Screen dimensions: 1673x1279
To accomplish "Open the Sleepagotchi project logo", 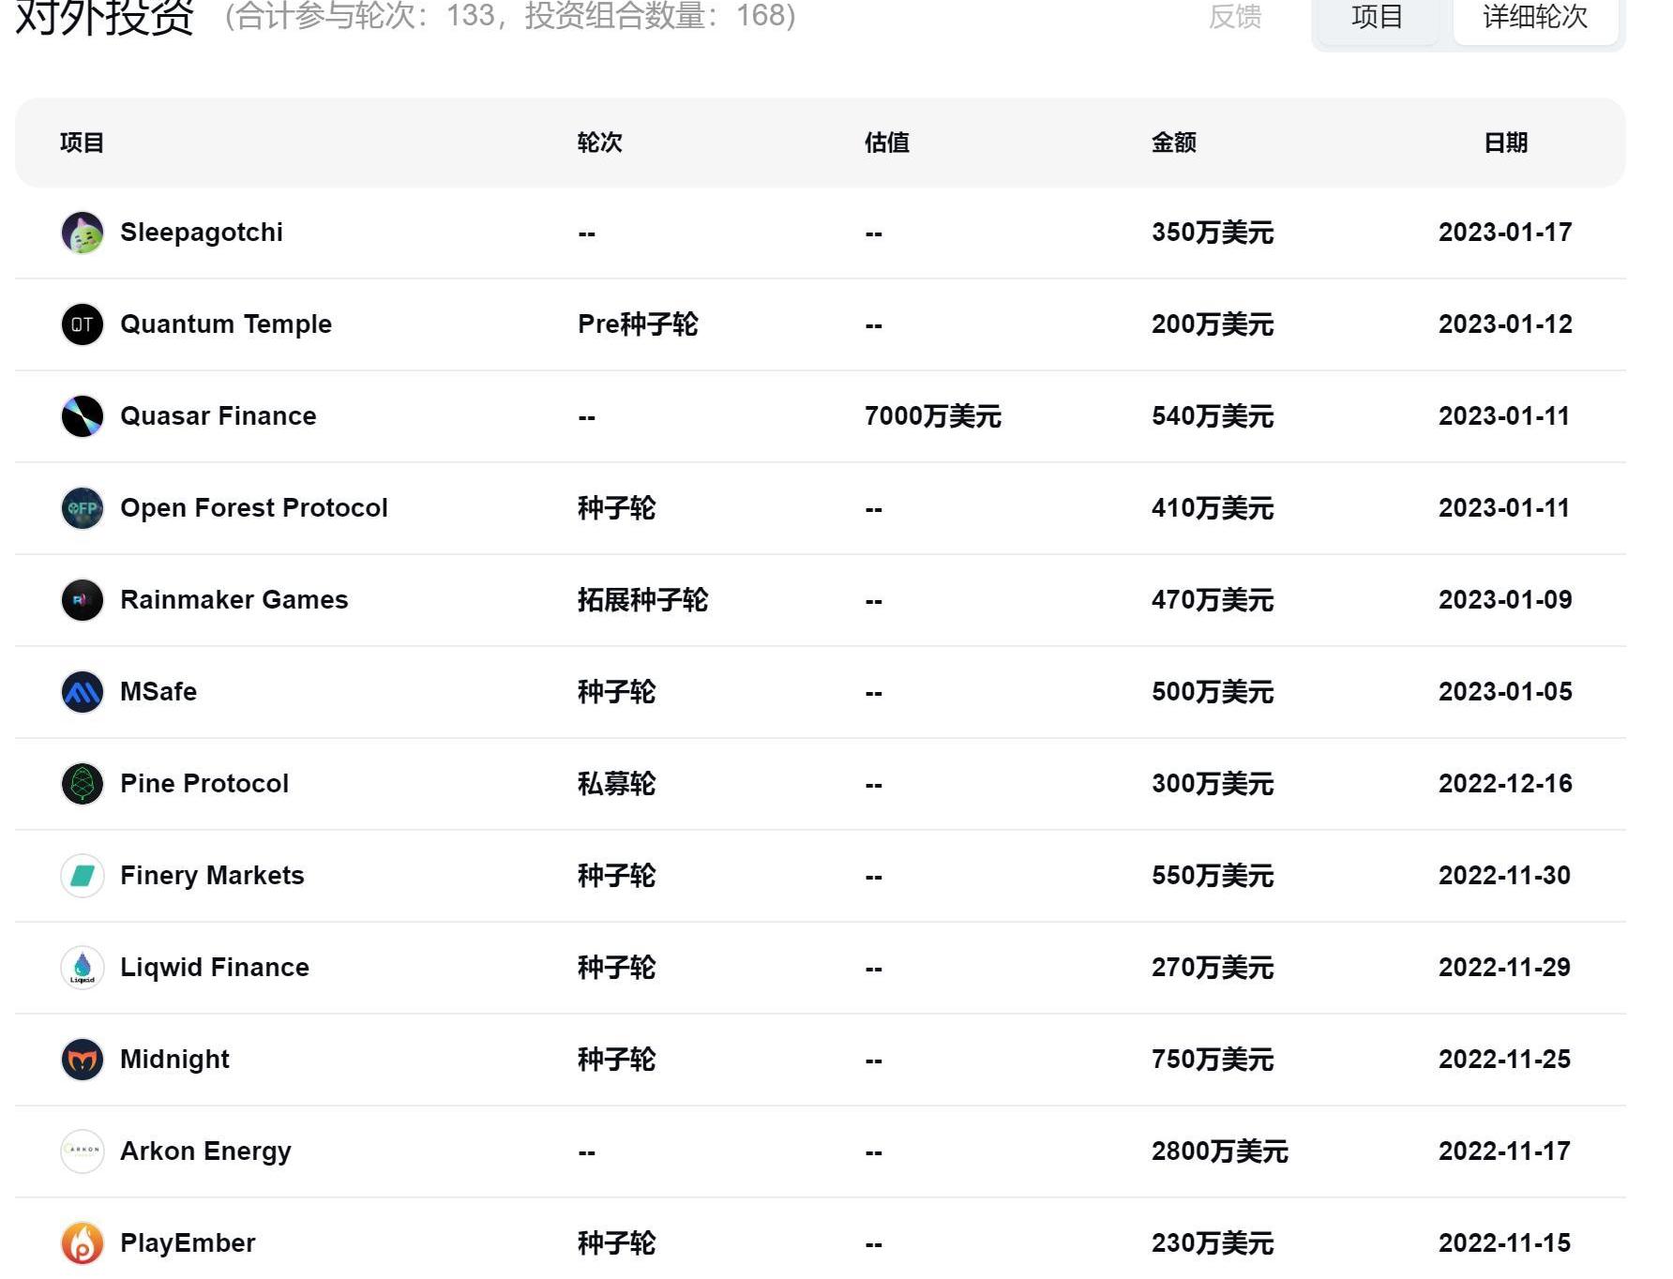I will point(83,233).
